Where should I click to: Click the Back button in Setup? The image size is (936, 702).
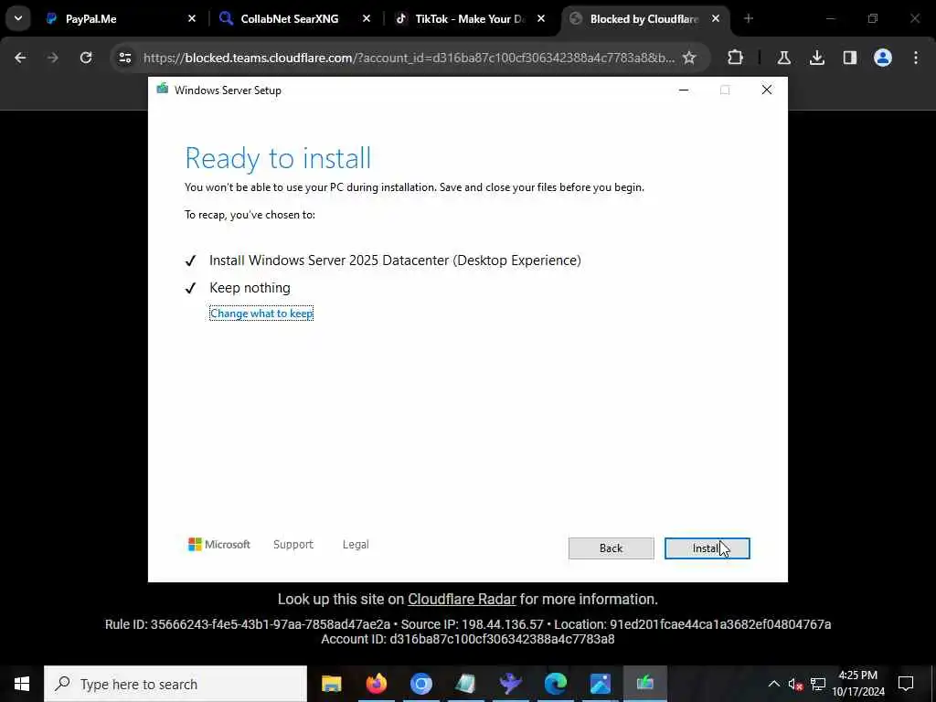click(x=611, y=548)
